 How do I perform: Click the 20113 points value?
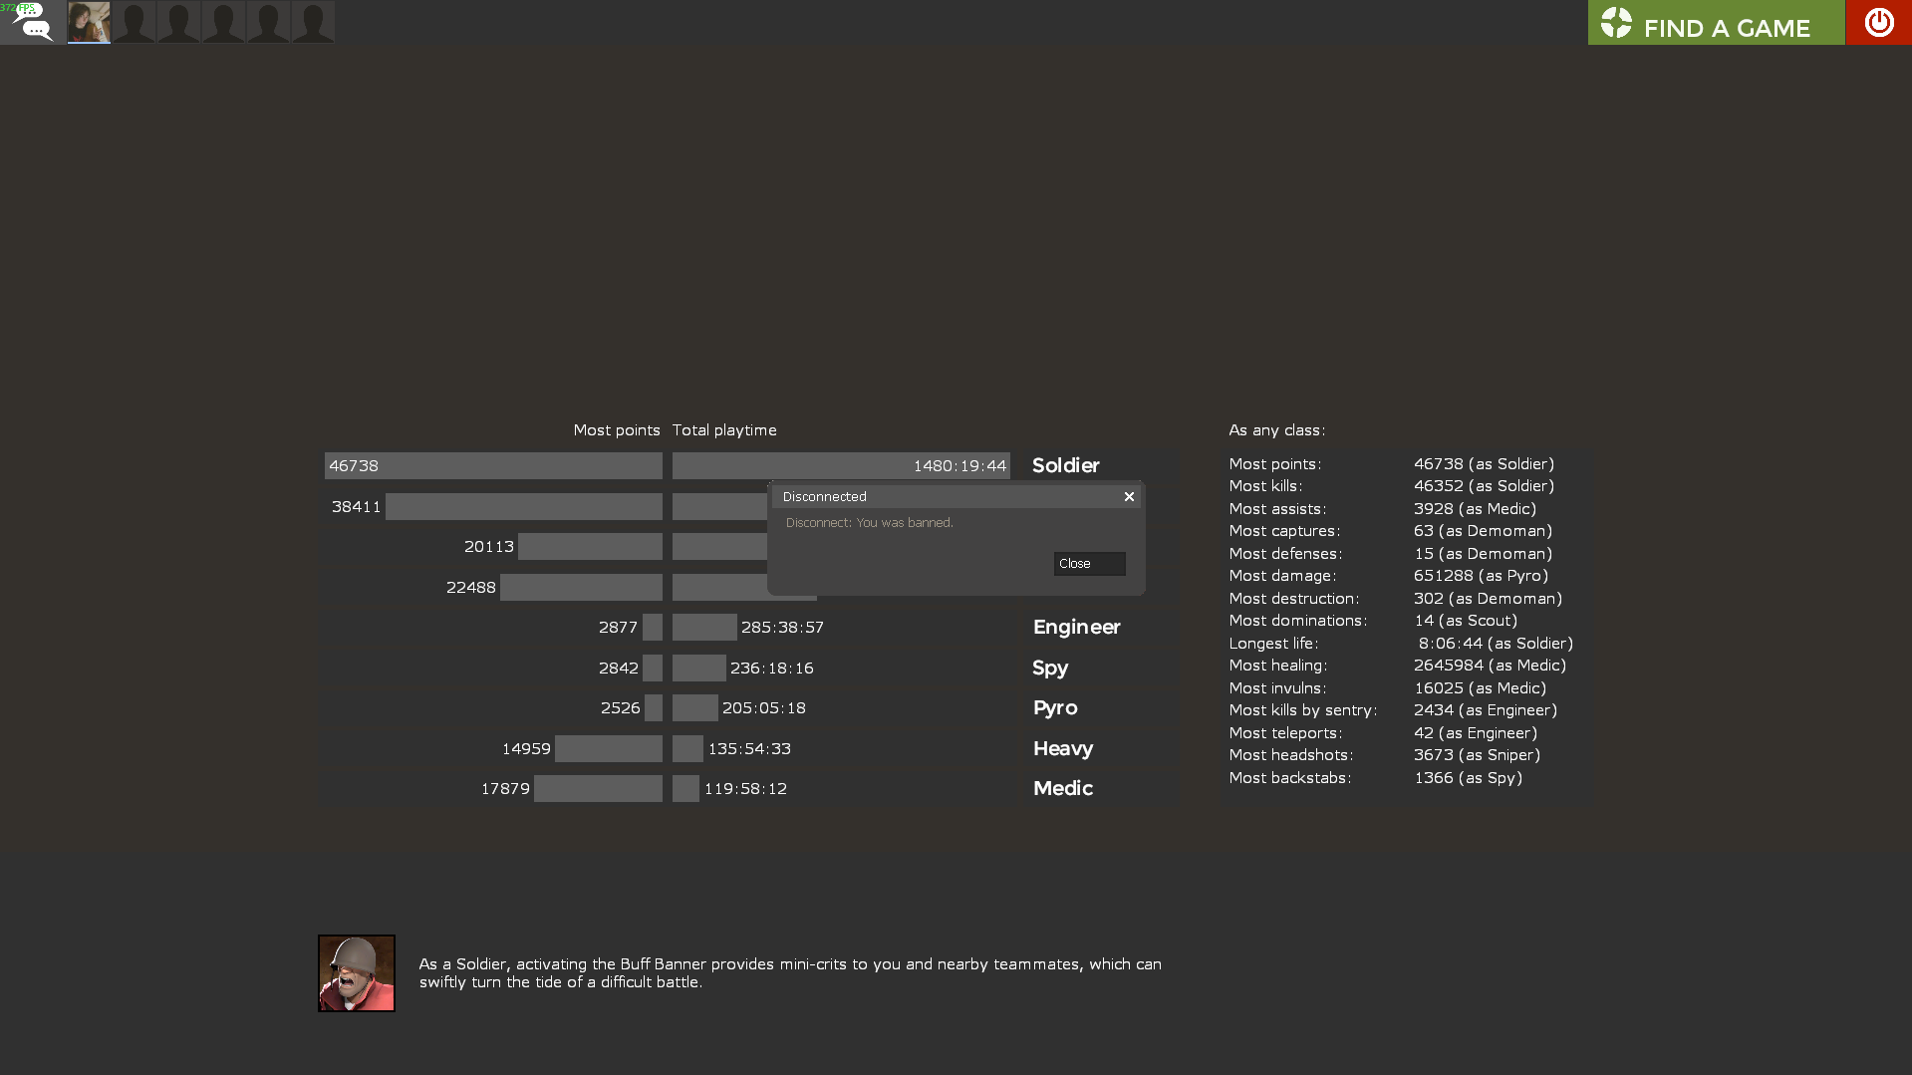(489, 546)
